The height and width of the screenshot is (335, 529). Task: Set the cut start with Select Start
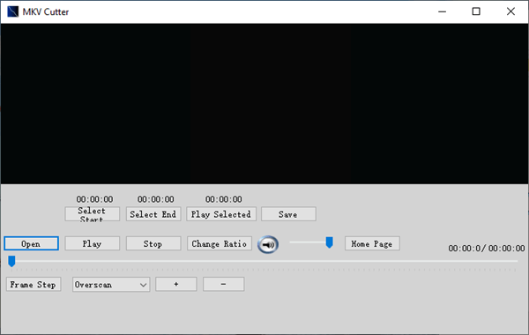pyautogui.click(x=92, y=214)
